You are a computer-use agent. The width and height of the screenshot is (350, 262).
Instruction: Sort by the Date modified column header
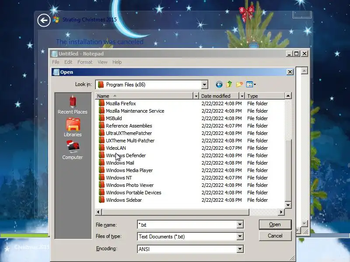pyautogui.click(x=219, y=96)
